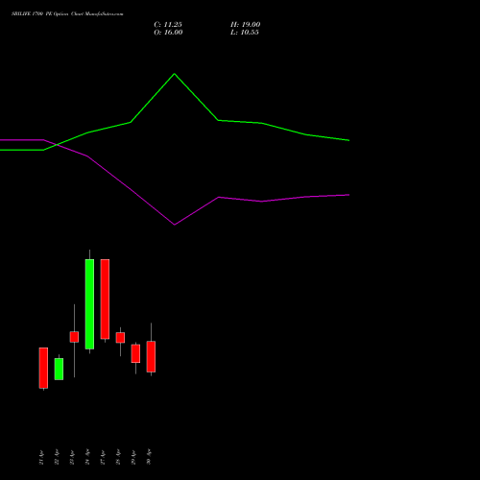This screenshot has width=480, height=480.
Task: Click the 30 Apr date label
Action: point(149,457)
